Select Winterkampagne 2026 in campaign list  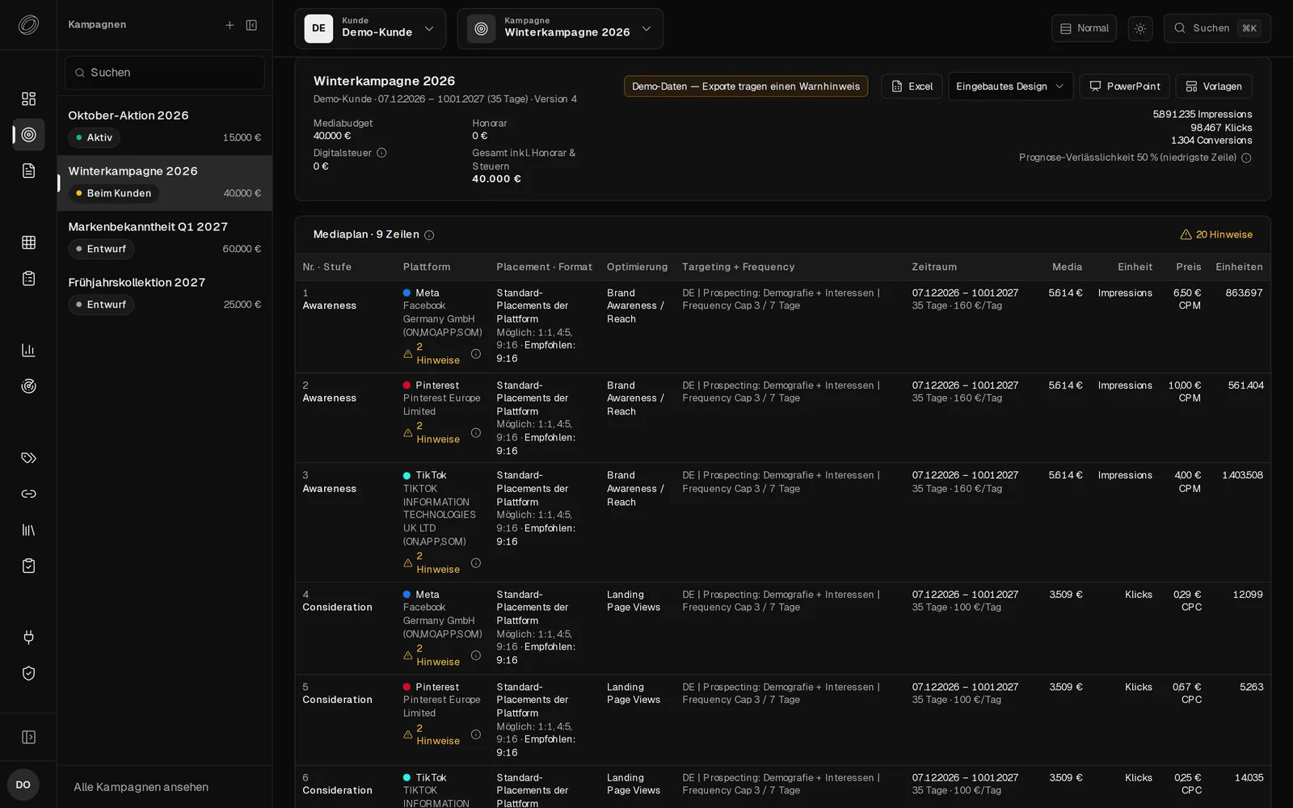pos(165,183)
